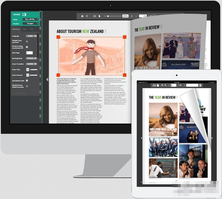Click the Start Page input field
222x199 pixels.
pyautogui.click(x=30, y=53)
